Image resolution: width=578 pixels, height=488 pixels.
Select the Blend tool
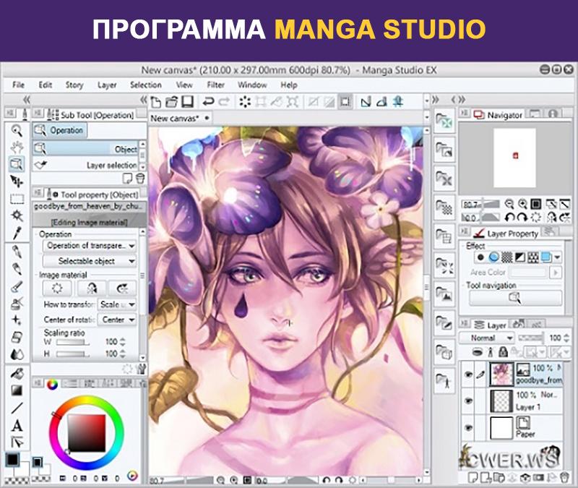pos(17,354)
